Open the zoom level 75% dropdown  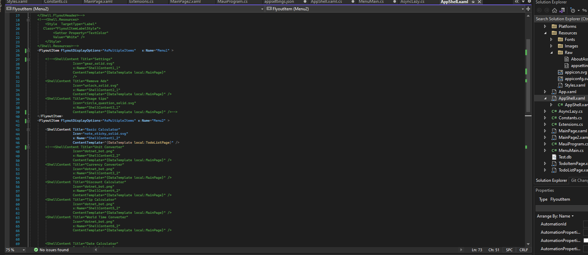click(24, 250)
